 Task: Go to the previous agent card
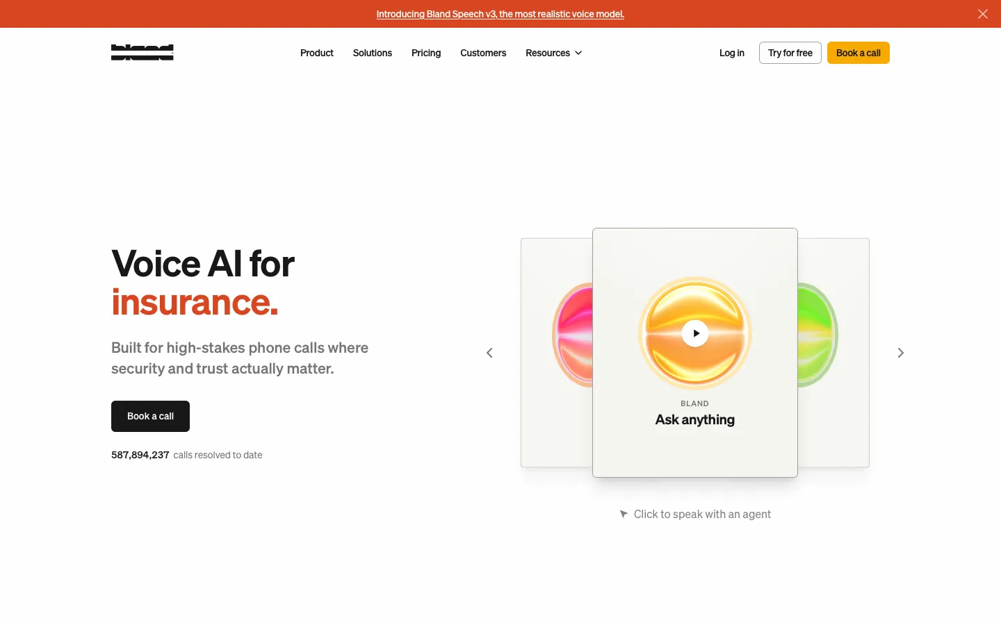tap(489, 353)
